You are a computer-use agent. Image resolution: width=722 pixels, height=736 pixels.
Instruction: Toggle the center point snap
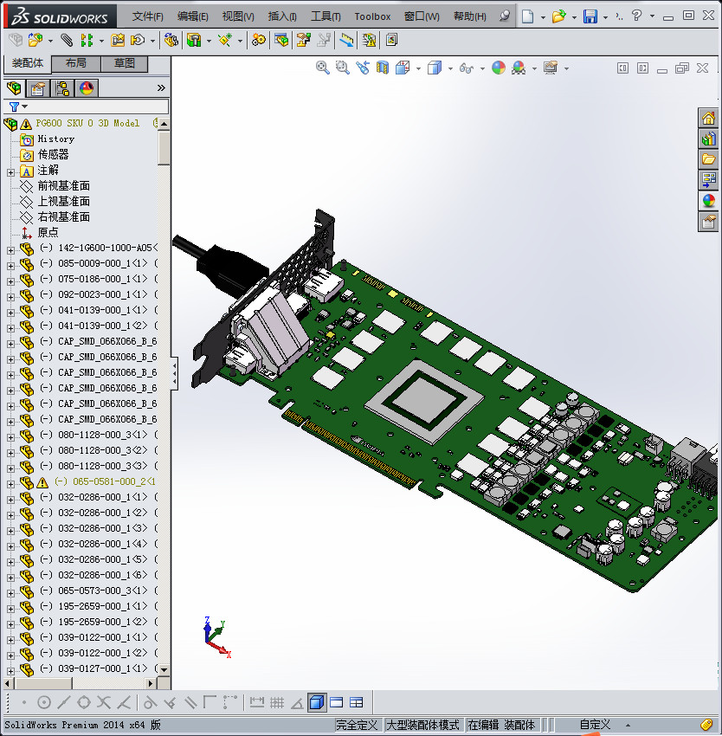click(x=44, y=703)
